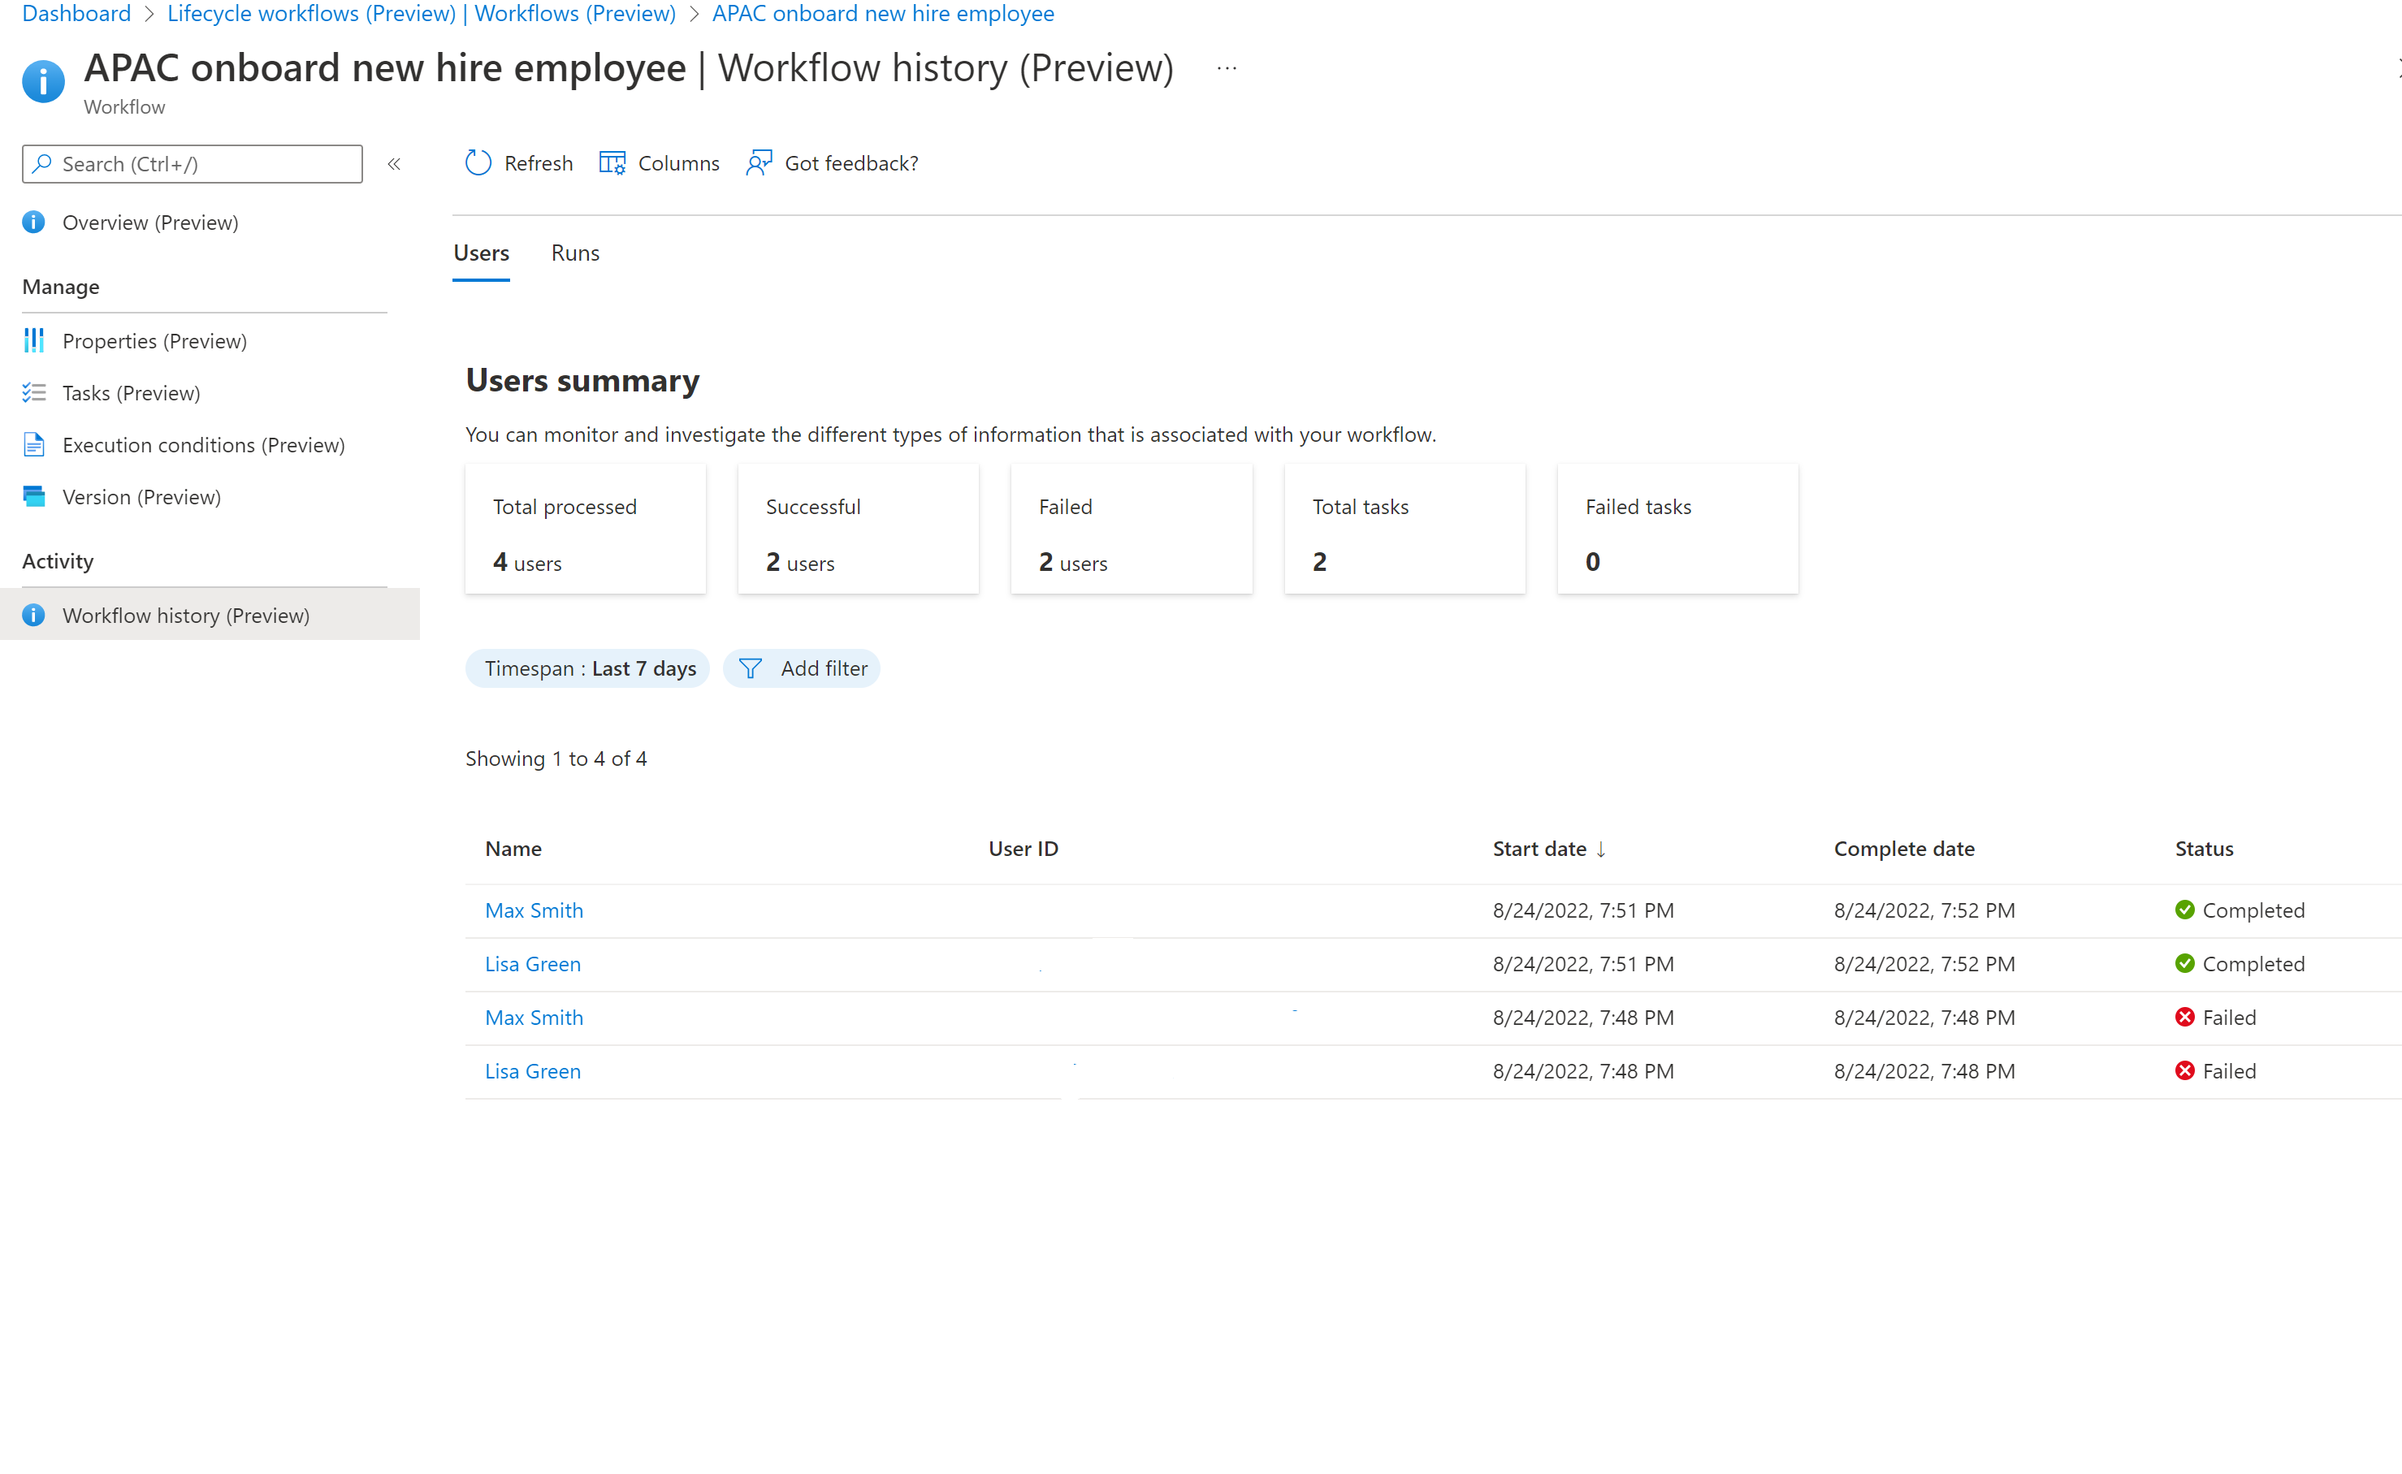Click the search input field
Image resolution: width=2402 pixels, height=1474 pixels.
193,162
